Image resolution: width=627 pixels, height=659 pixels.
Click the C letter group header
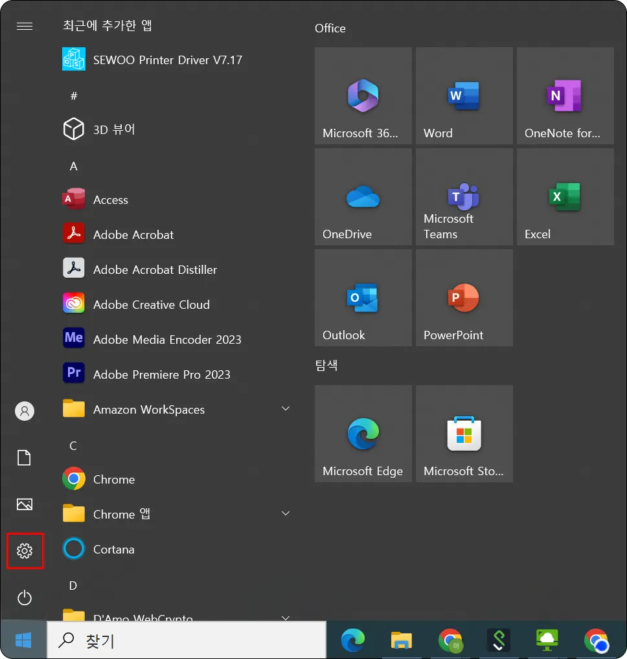coord(73,445)
